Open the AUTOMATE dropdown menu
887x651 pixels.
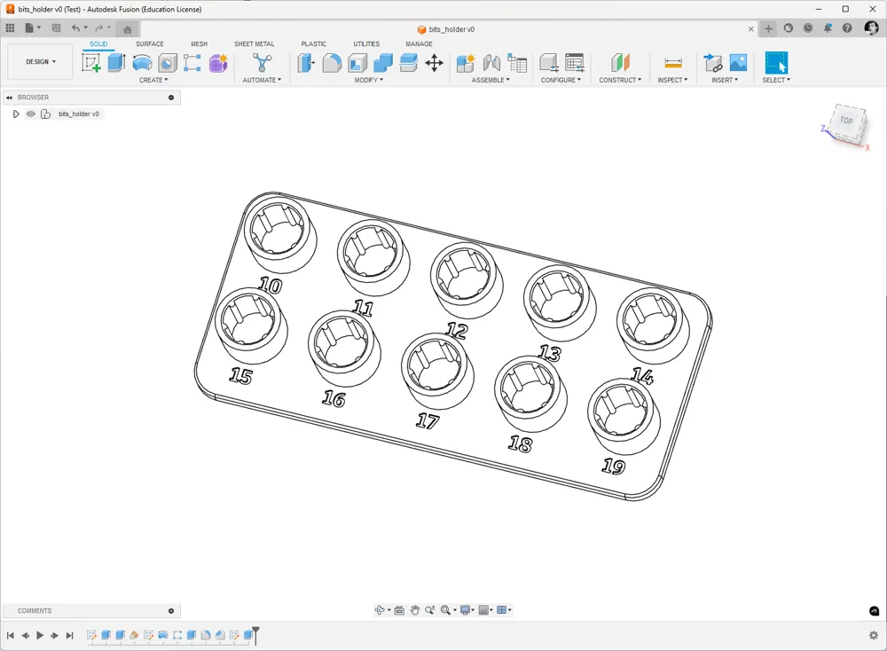click(x=262, y=81)
